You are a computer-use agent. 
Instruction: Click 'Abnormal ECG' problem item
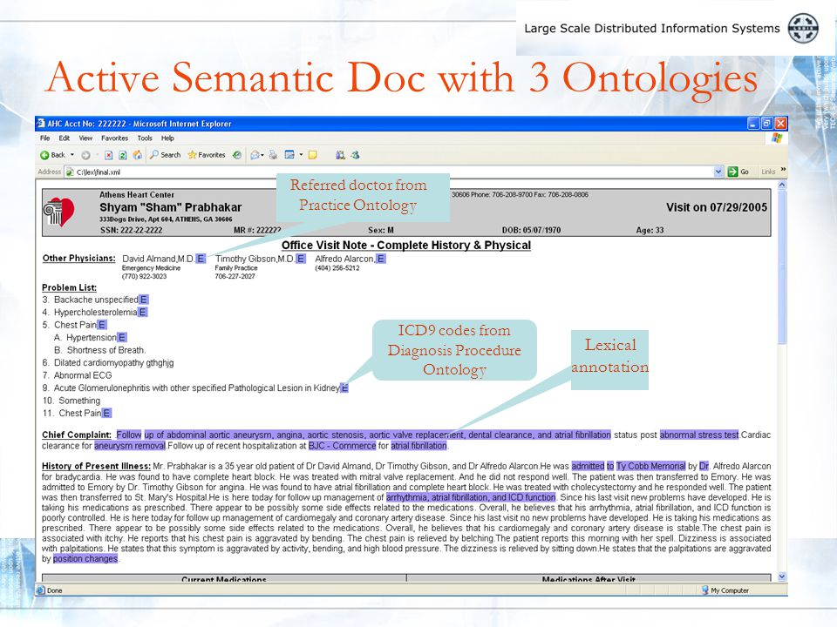click(x=83, y=375)
